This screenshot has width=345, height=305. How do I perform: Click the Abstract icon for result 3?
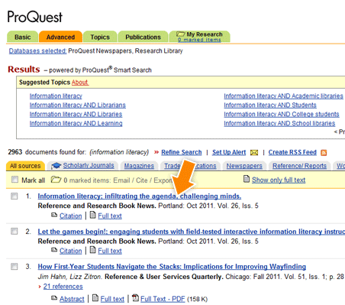[x=54, y=297]
